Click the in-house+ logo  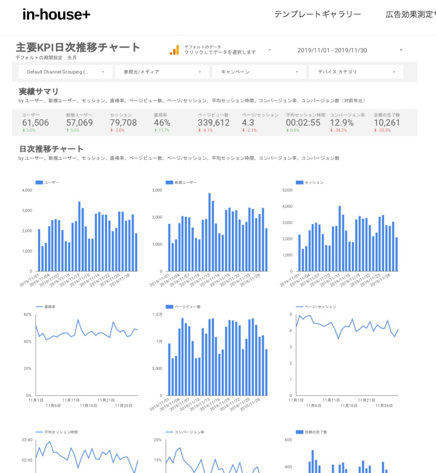pyautogui.click(x=56, y=14)
